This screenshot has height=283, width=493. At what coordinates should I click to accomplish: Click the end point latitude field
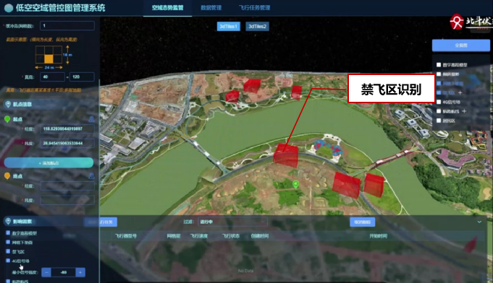pos(67,200)
